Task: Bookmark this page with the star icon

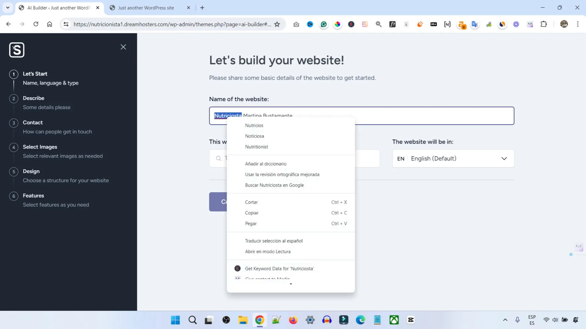Action: [277, 24]
